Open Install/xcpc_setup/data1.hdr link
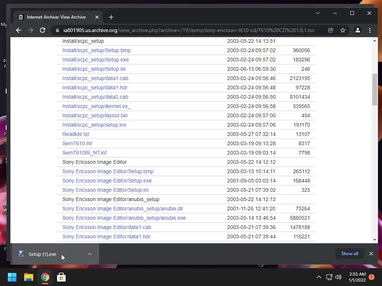 pyautogui.click(x=95, y=88)
